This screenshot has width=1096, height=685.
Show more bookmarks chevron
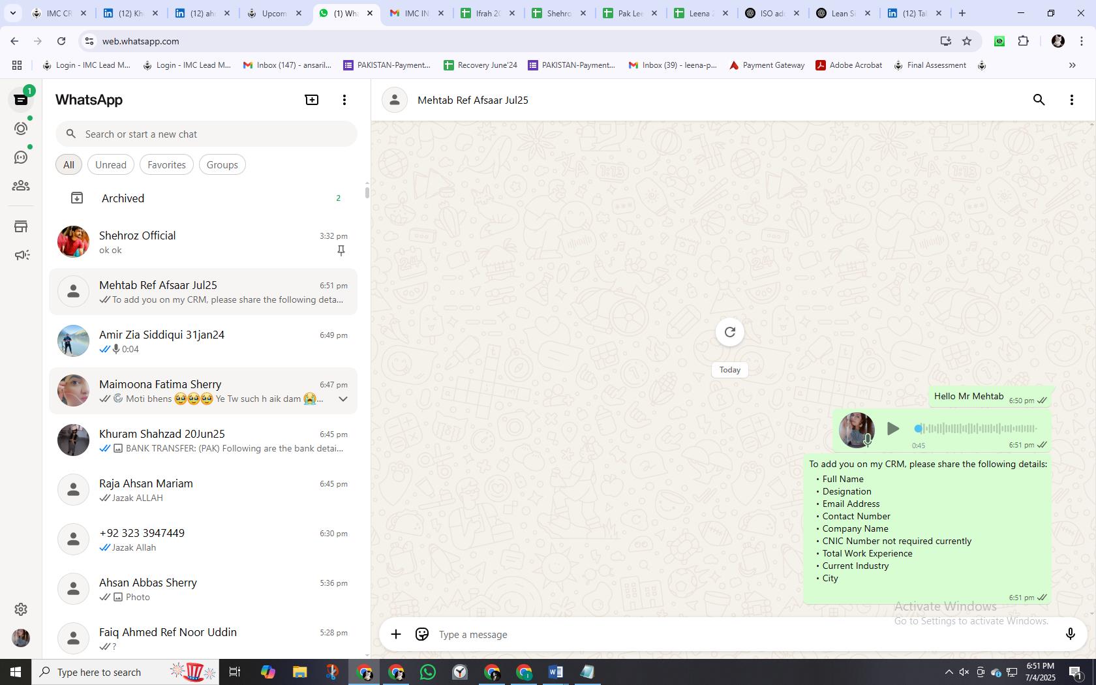1072,65
